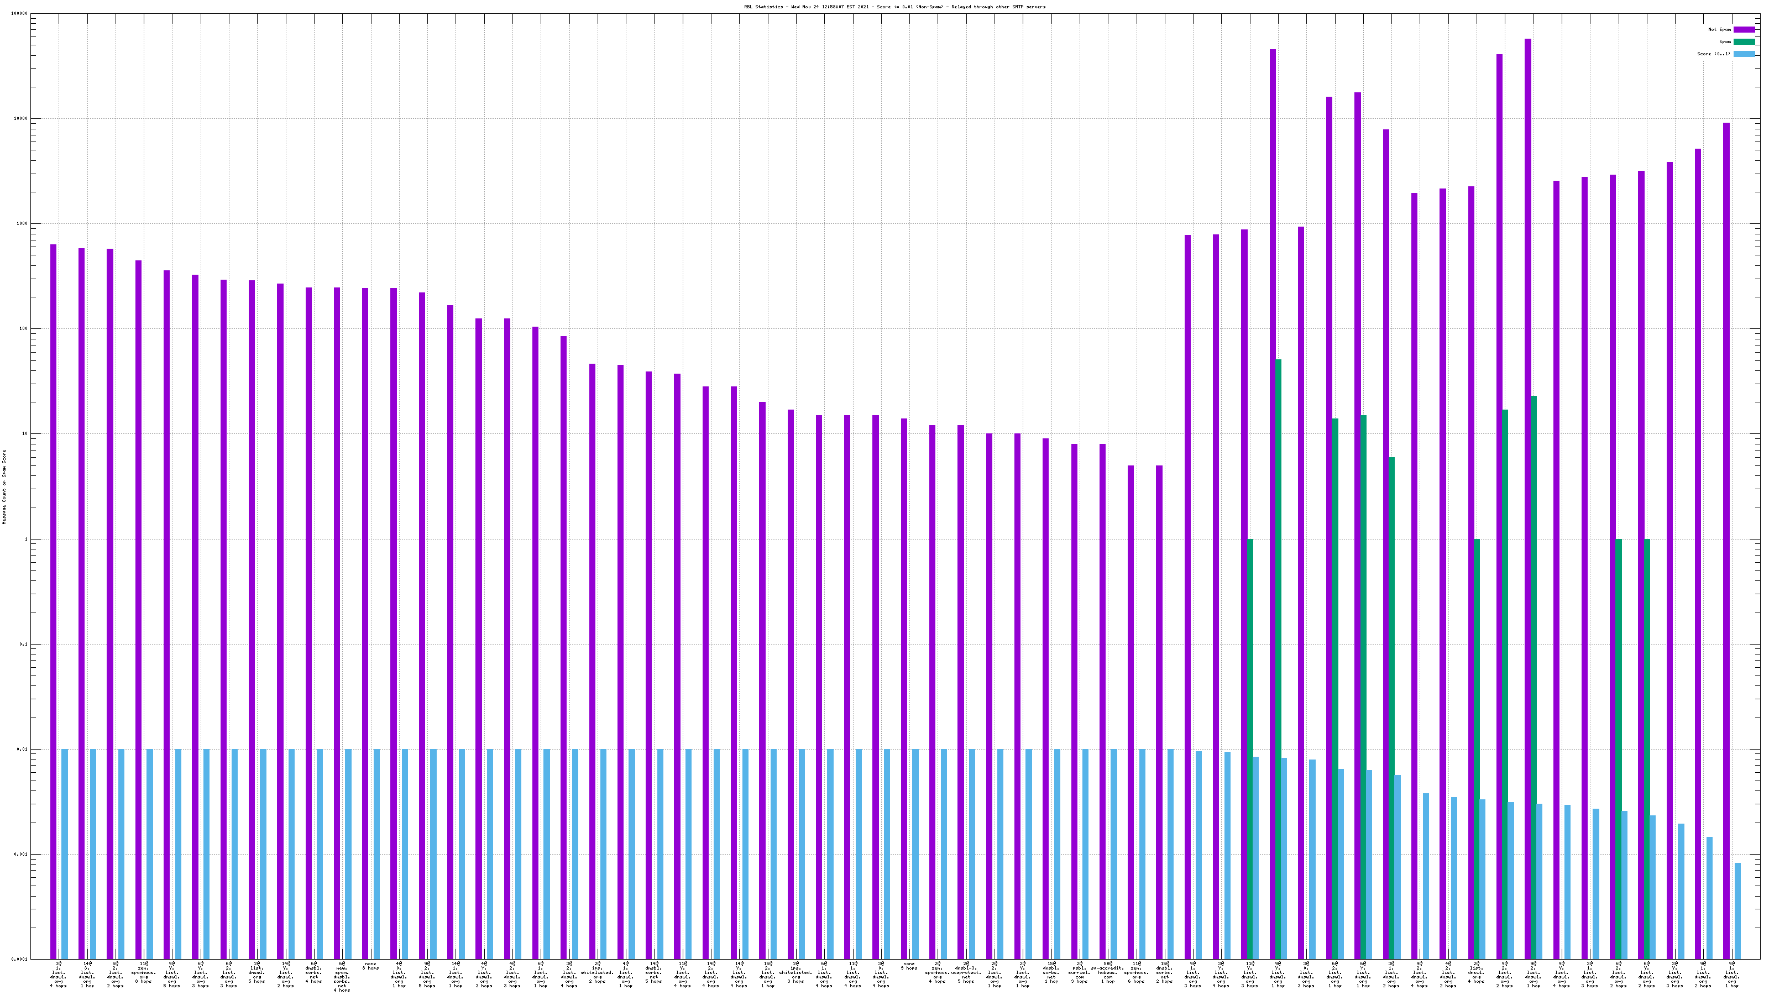Image resolution: width=1769 pixels, height=995 pixels.
Task: Click the 'none 8 hops' x-axis label
Action: 371,966
